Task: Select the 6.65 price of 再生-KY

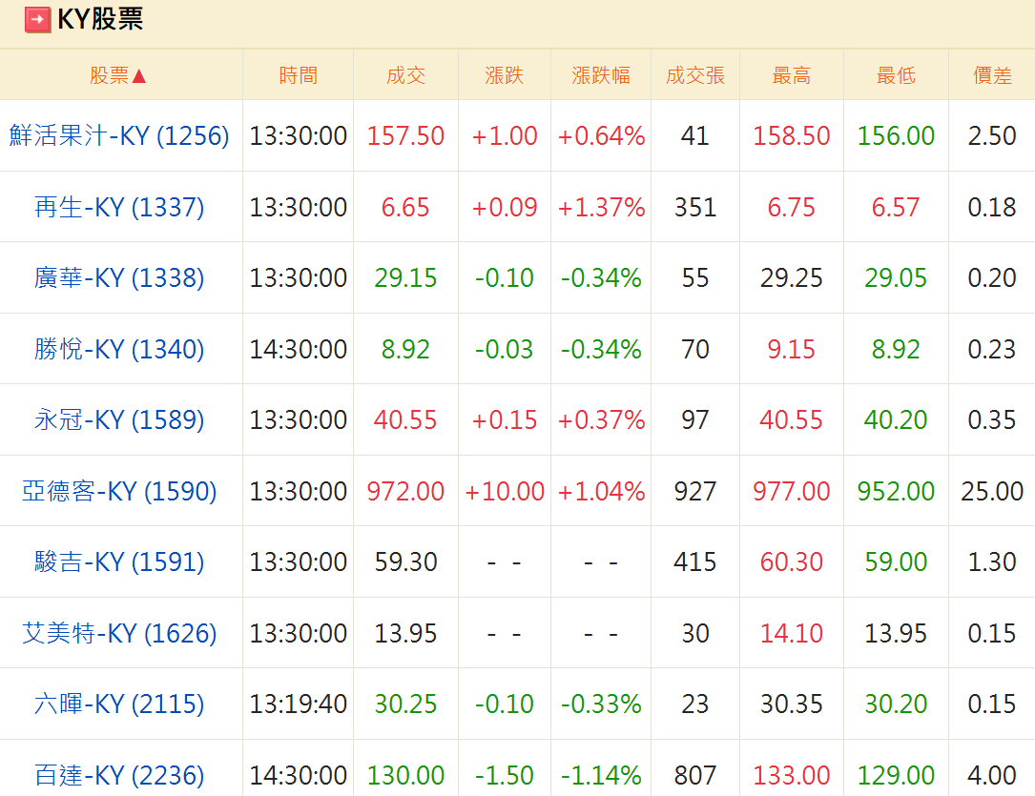Action: click(405, 207)
